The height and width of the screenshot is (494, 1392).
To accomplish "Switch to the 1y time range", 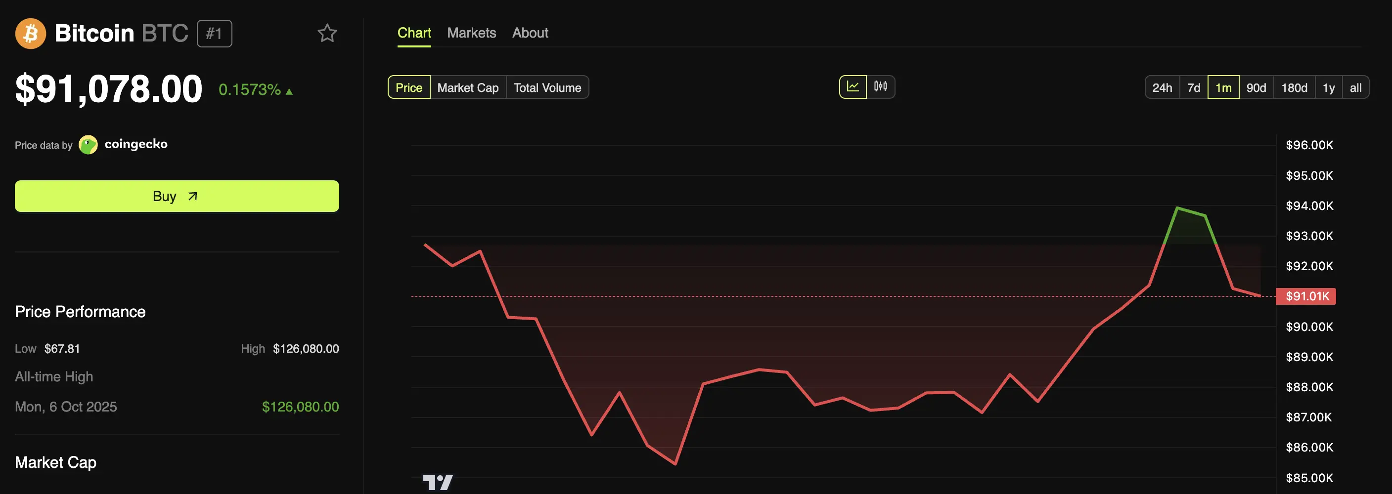I will point(1328,87).
